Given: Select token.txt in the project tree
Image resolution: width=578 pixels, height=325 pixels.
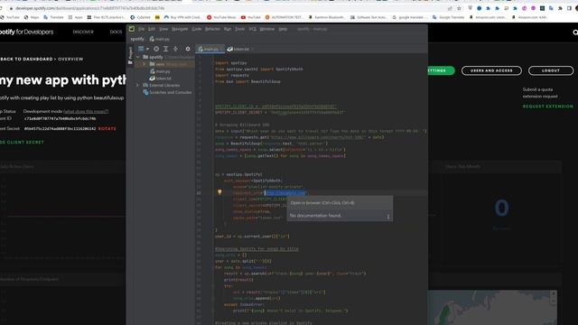Looking at the screenshot, I should tap(161, 79).
